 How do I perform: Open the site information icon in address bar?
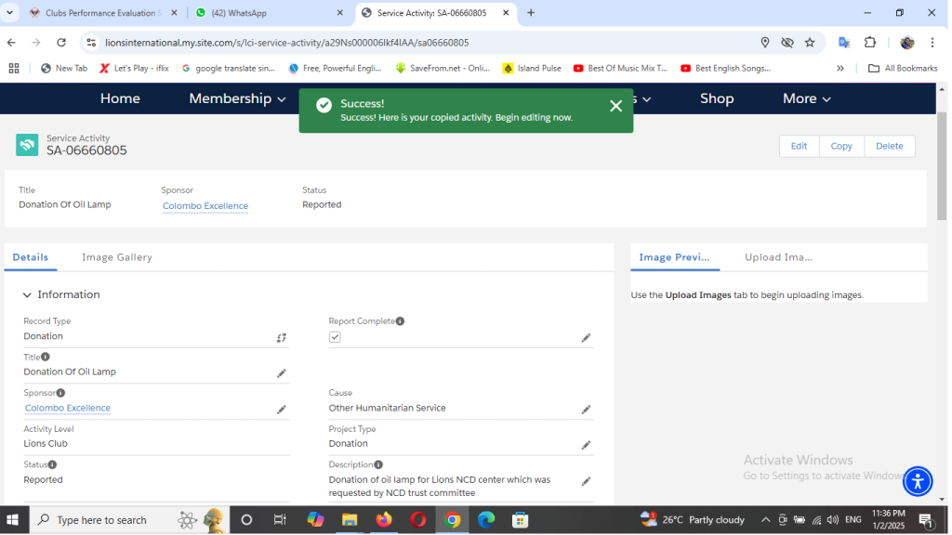point(91,43)
